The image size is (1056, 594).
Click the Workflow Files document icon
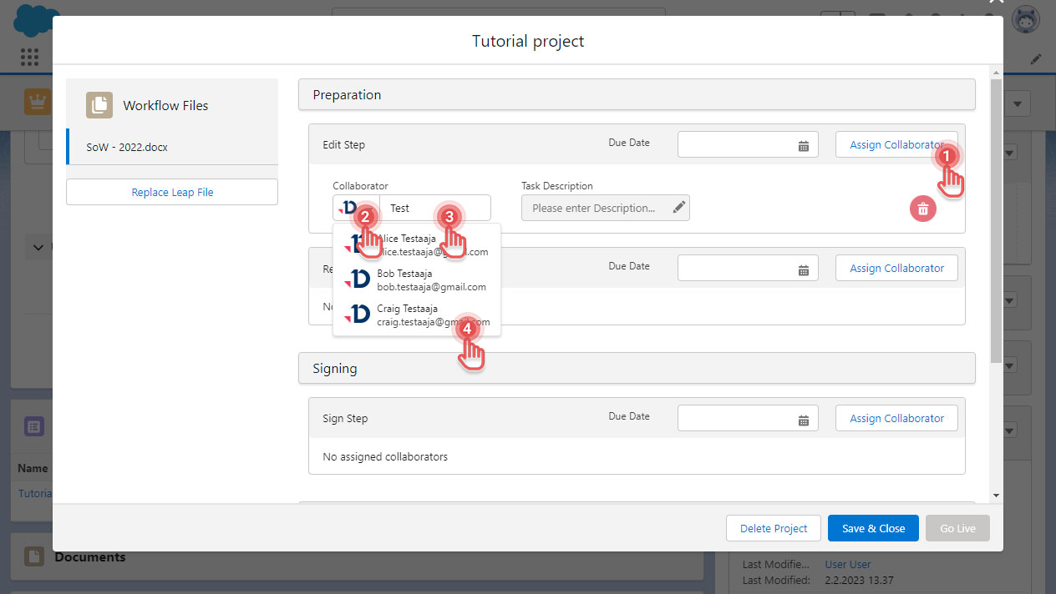(x=99, y=105)
